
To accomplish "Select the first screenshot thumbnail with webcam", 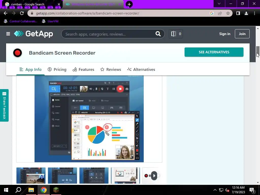I will (x=31, y=175).
